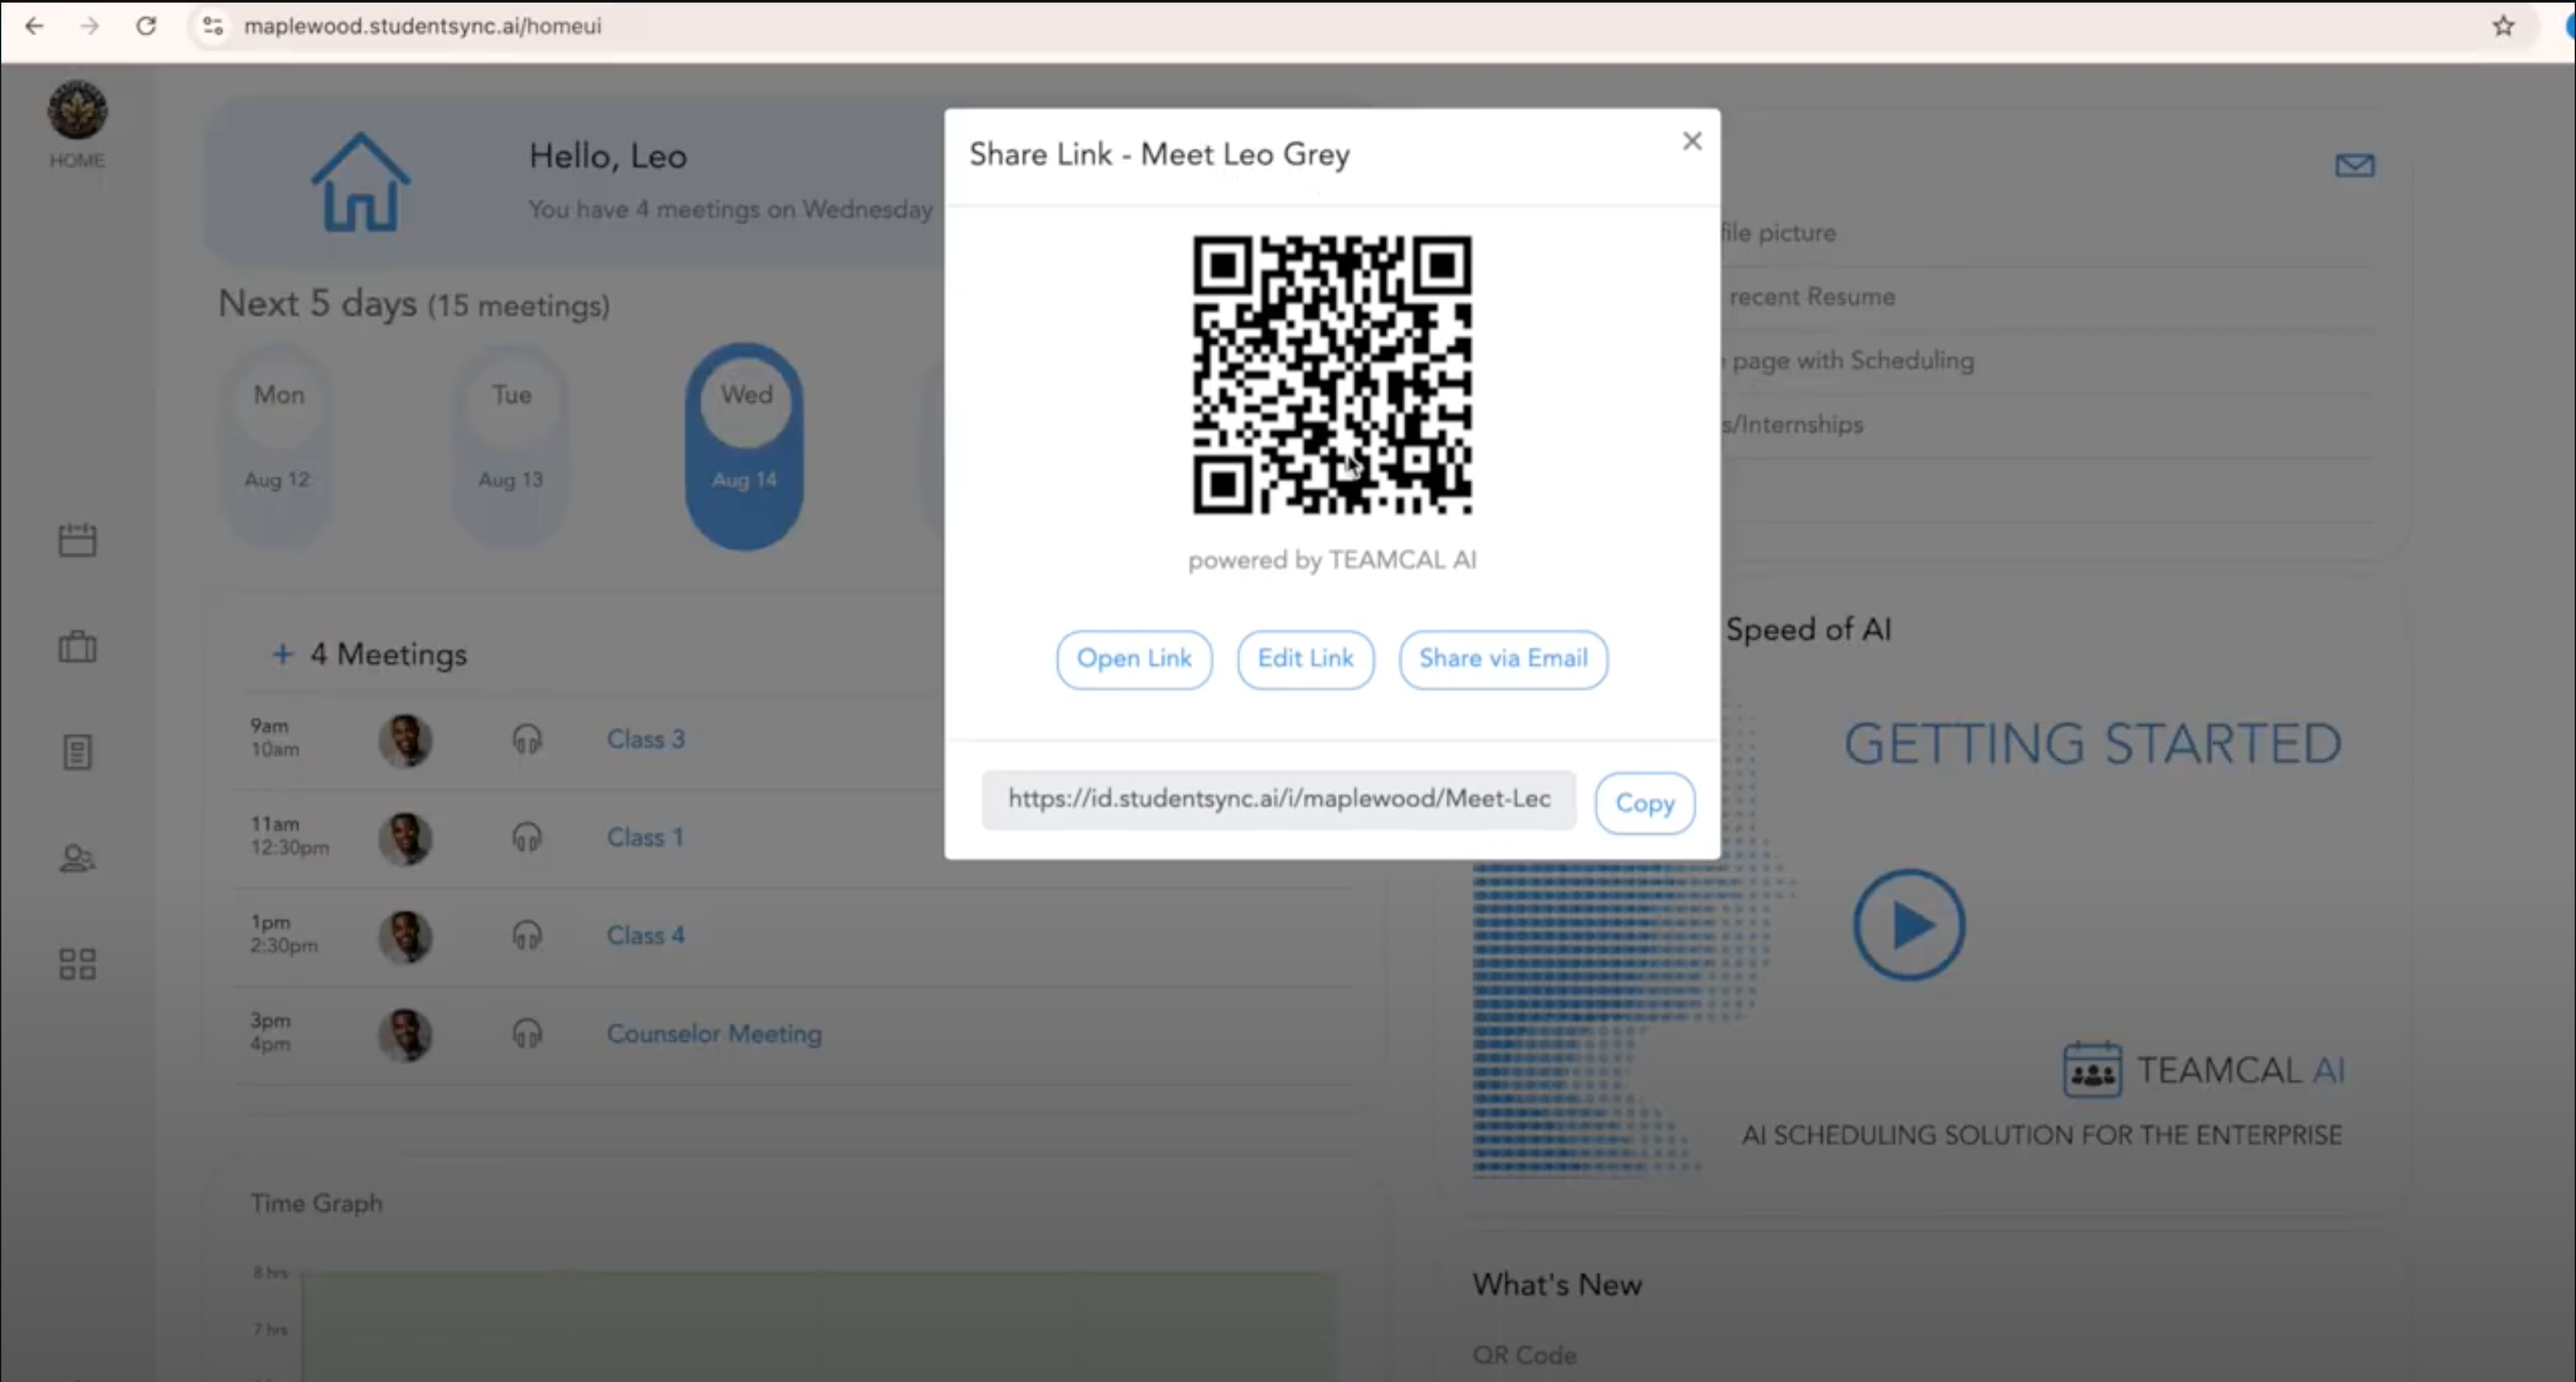This screenshot has height=1382, width=2576.
Task: Go forward in browser history
Action: (90, 26)
